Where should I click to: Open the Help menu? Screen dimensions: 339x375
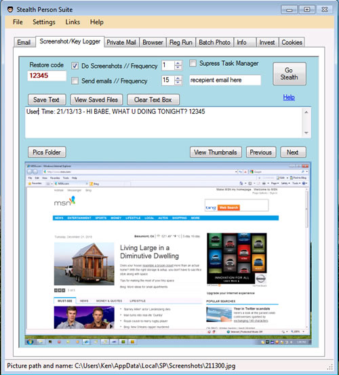pyautogui.click(x=97, y=22)
